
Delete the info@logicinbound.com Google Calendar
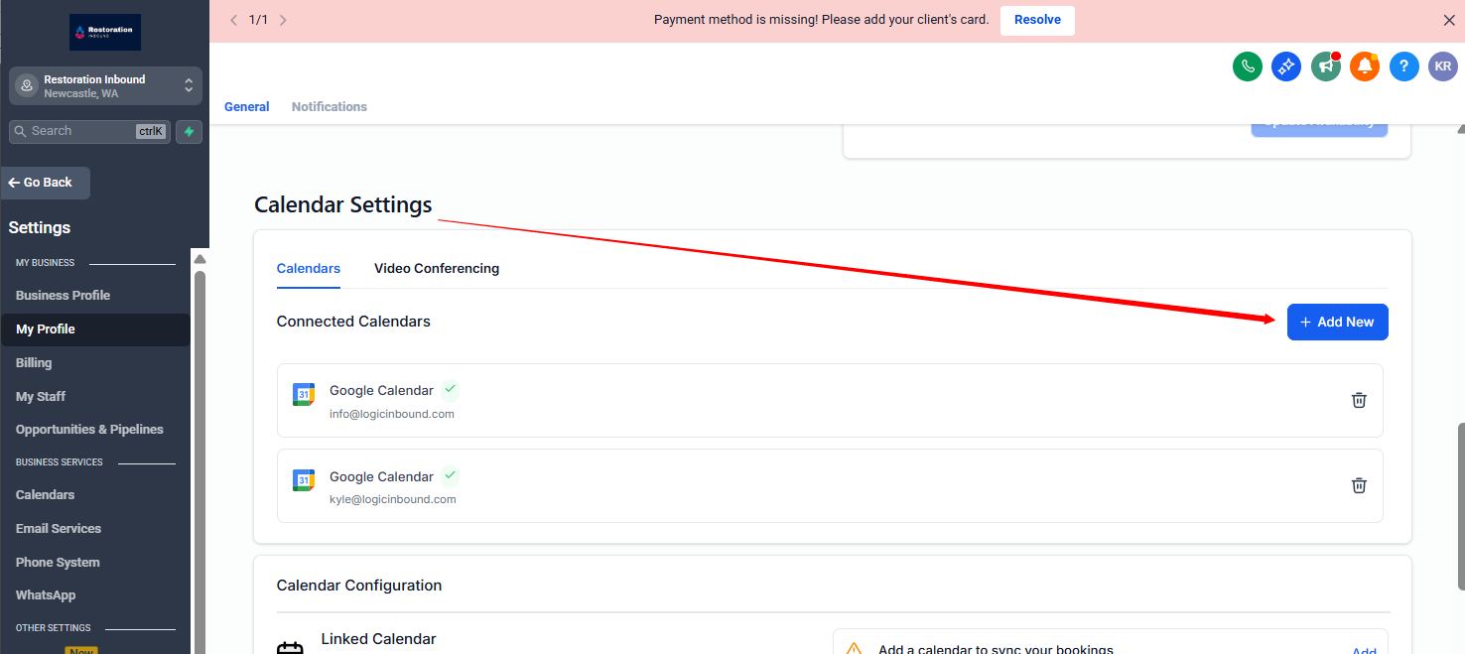pos(1359,400)
